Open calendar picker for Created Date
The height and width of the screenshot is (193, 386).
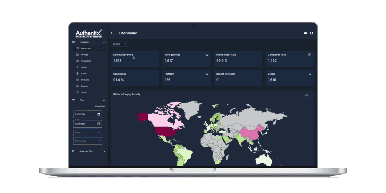click(99, 114)
